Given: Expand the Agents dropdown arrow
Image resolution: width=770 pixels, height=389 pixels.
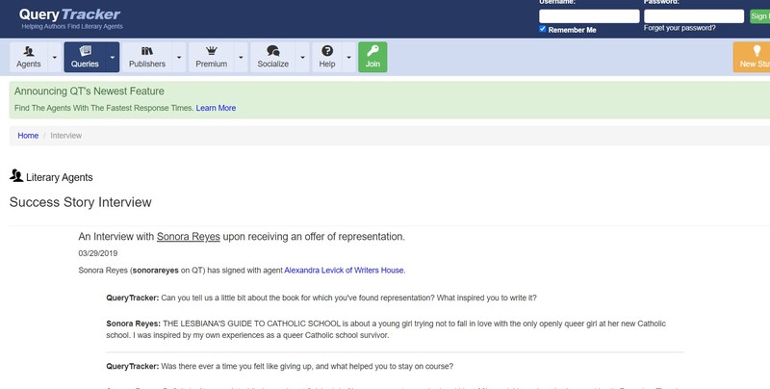Looking at the screenshot, I should [56, 57].
